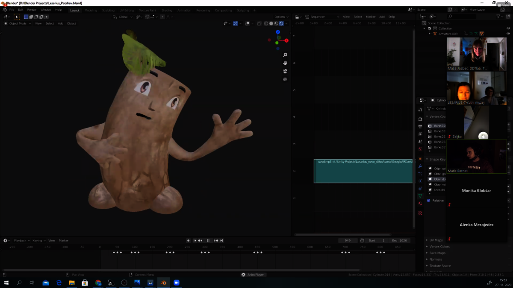Select the uvod.mp3 audio strip in Sequencer
The height and width of the screenshot is (288, 513).
pos(363,171)
